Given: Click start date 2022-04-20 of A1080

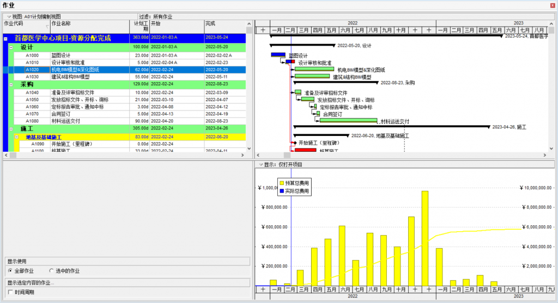Looking at the screenshot, I should pyautogui.click(x=162, y=121).
